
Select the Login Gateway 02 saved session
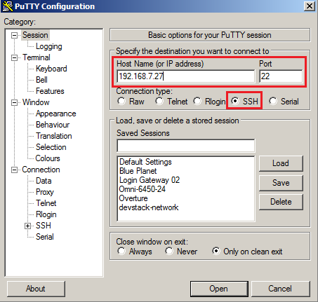pos(150,180)
